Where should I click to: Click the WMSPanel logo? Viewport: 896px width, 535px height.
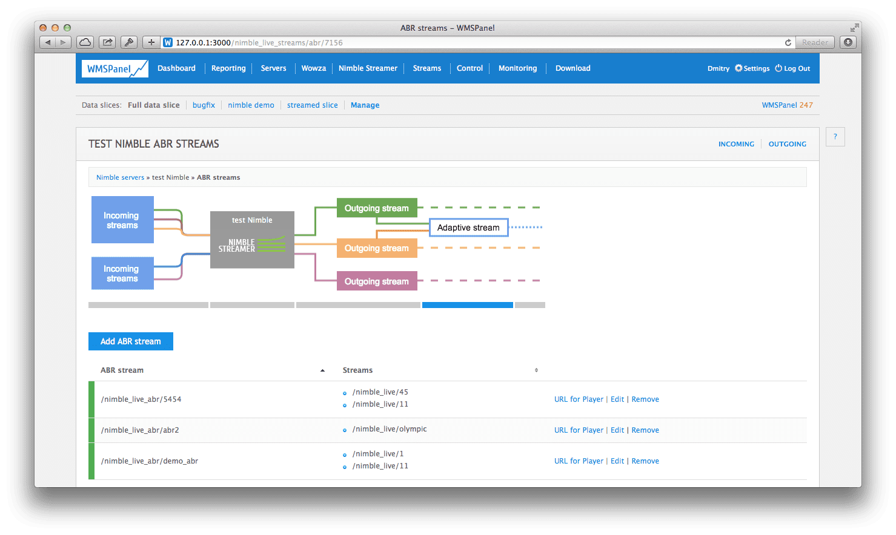coord(116,68)
